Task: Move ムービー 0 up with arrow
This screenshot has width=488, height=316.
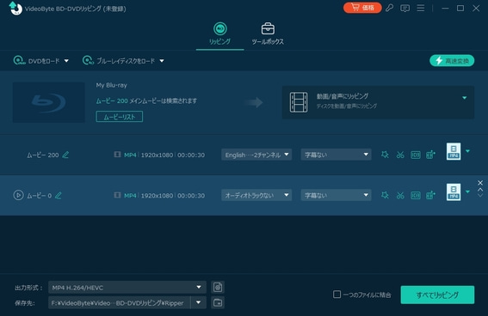Action: coord(480,190)
